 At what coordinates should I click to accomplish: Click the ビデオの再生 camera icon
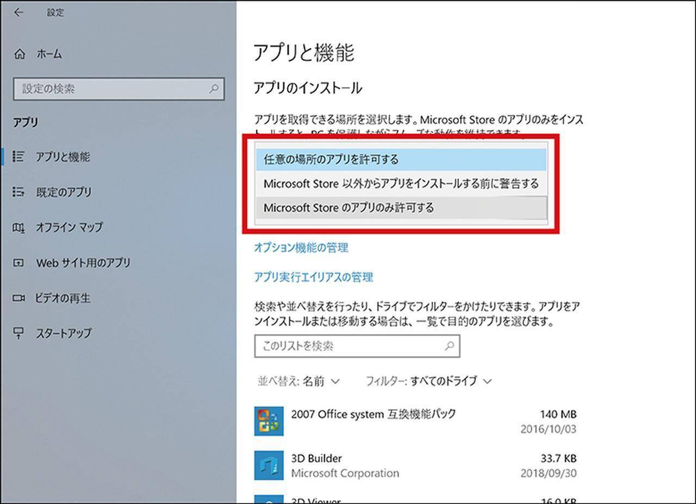tap(18, 298)
